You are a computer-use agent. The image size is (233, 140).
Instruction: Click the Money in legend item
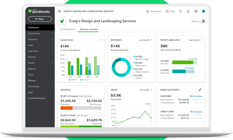(x=73, y=80)
